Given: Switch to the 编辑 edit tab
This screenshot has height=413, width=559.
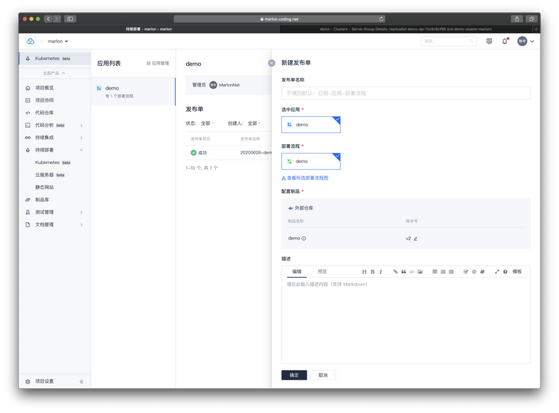Looking at the screenshot, I should (297, 272).
